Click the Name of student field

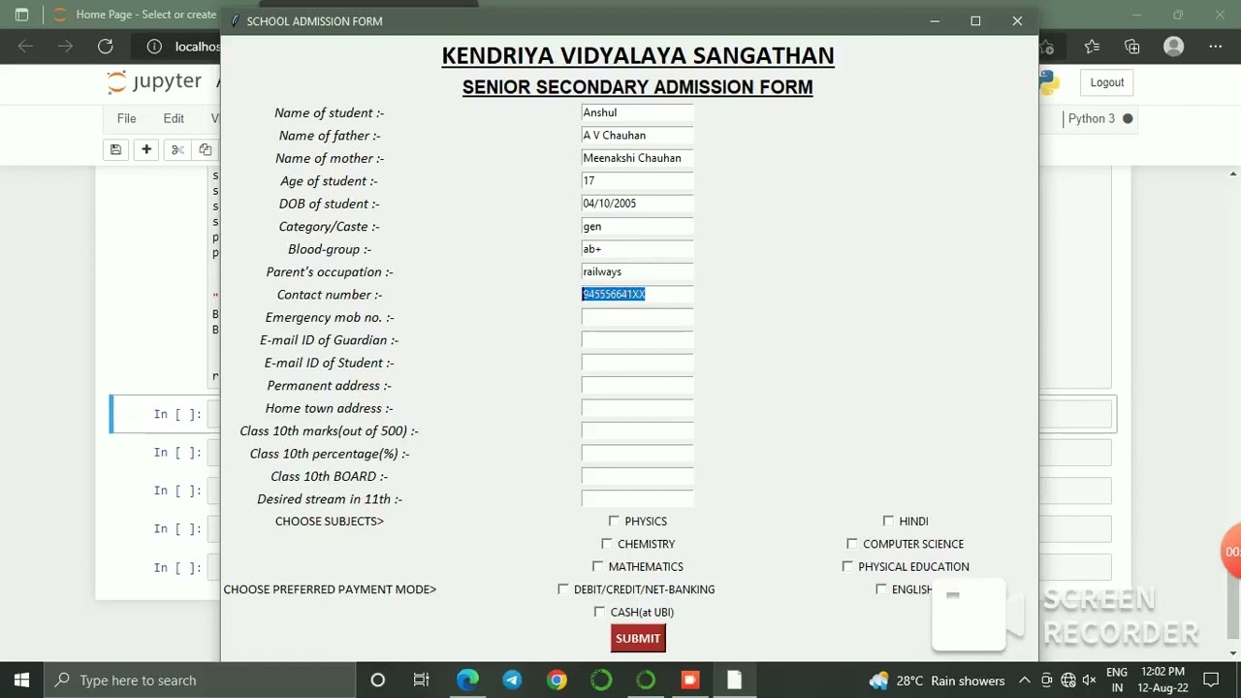click(x=637, y=112)
